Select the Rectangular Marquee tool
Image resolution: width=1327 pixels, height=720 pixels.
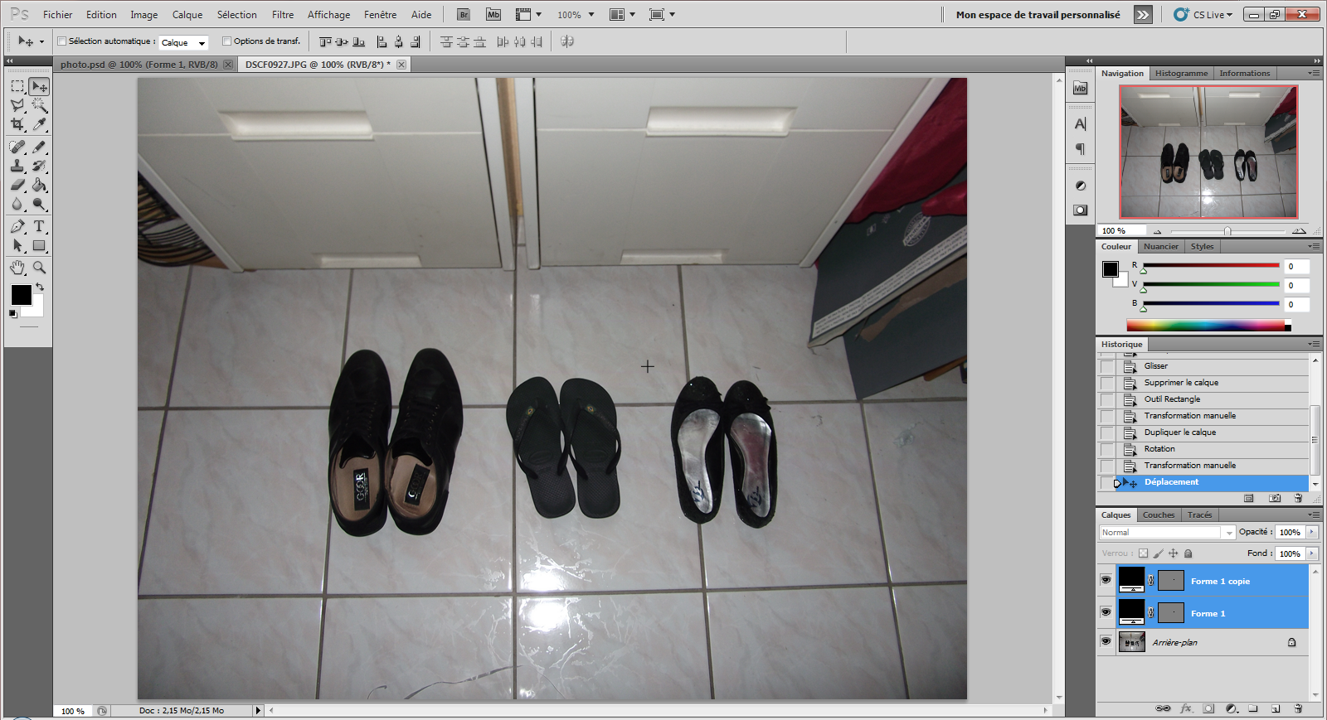[x=17, y=86]
